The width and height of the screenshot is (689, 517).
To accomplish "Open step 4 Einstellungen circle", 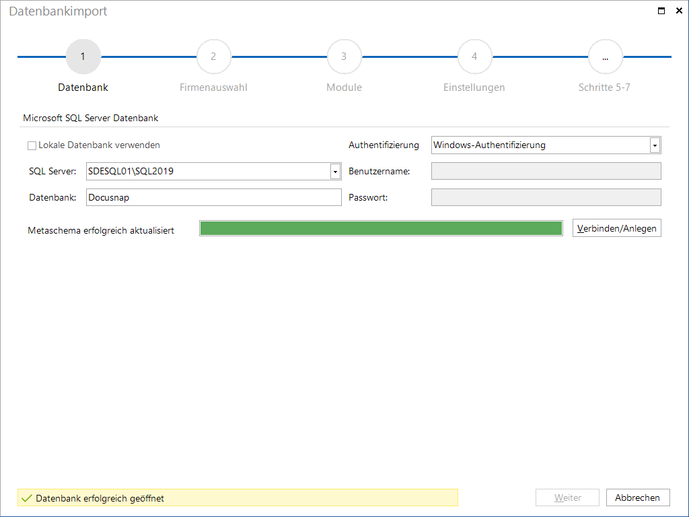I will (x=474, y=57).
